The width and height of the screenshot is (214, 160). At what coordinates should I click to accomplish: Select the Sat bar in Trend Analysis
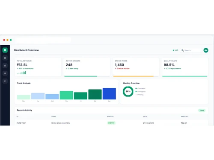(95, 94)
